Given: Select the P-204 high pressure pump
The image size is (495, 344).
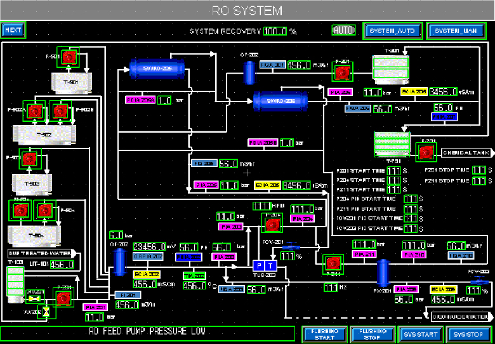Looking at the screenshot, I should click(272, 223).
